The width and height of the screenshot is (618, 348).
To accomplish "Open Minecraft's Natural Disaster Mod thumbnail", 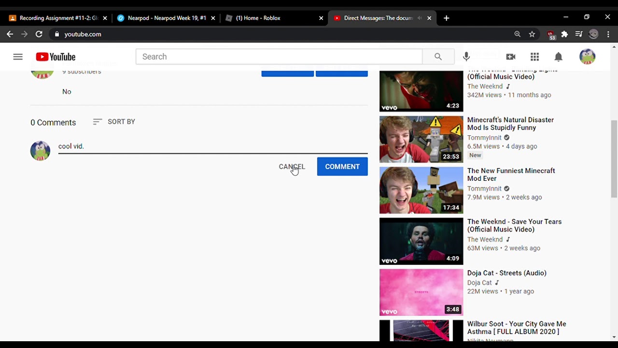I will pos(421,139).
